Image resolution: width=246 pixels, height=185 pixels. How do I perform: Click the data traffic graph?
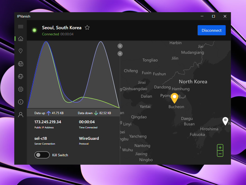point(73,75)
